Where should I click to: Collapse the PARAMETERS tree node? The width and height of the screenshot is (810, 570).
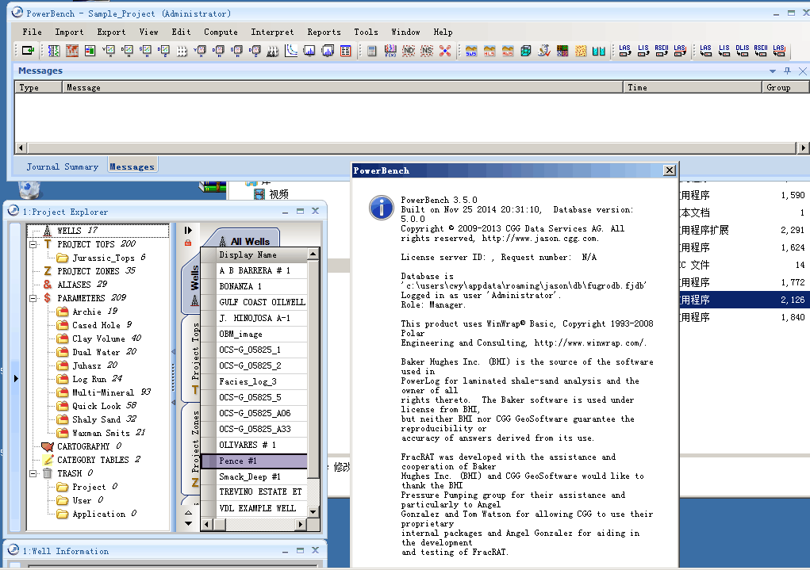pyautogui.click(x=33, y=298)
